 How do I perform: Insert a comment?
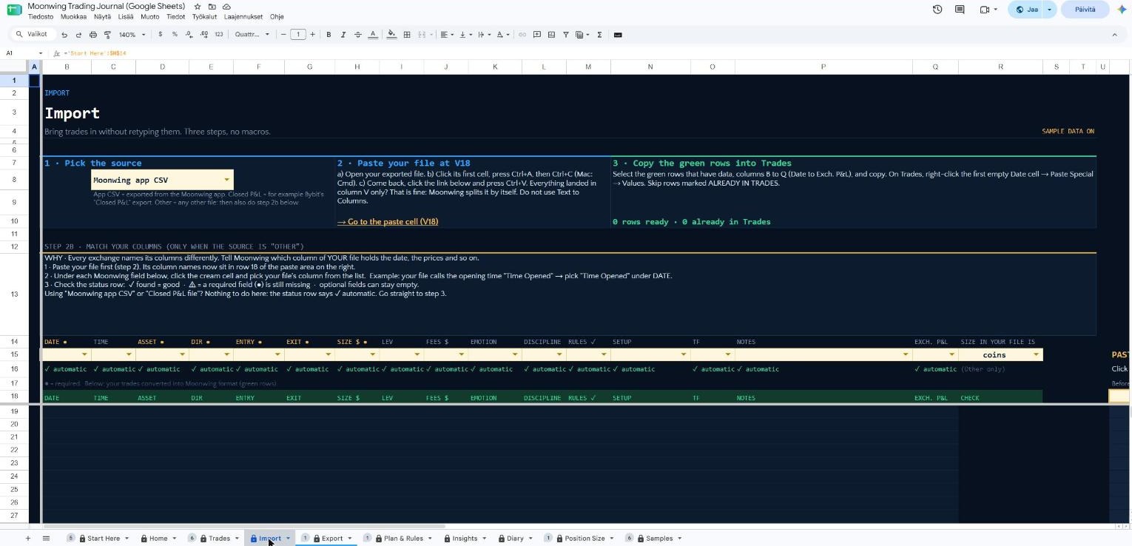537,35
